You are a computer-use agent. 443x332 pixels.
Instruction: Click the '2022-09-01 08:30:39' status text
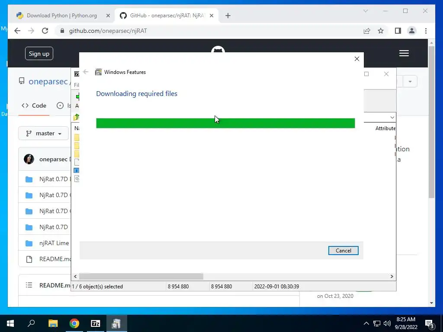click(x=276, y=286)
